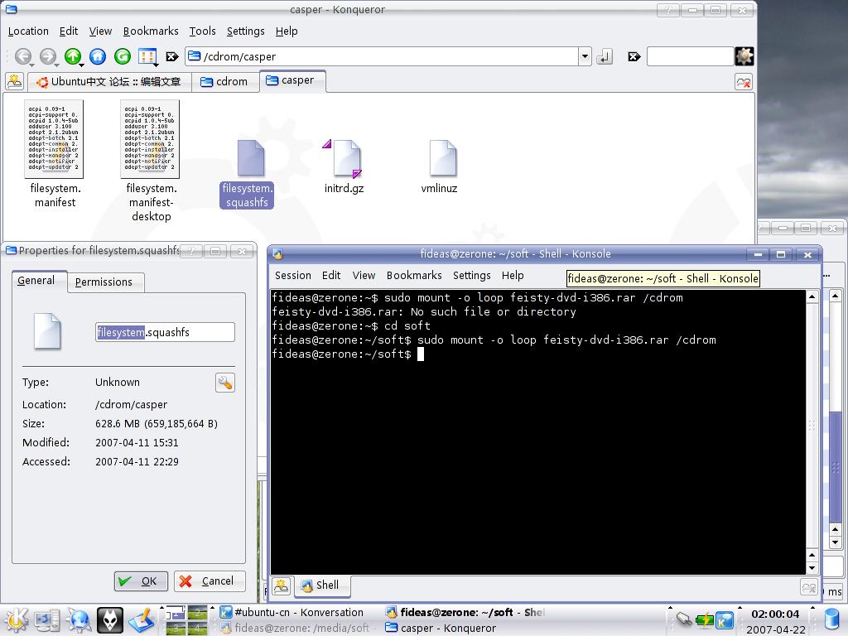The image size is (848, 636).
Task: Open a new tab in Konqueror
Action: click(15, 82)
